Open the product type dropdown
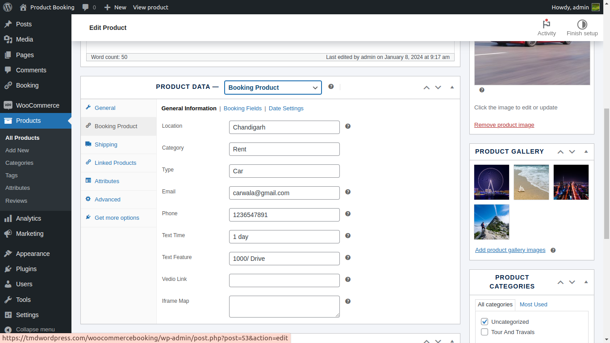This screenshot has height=343, width=610. [273, 88]
